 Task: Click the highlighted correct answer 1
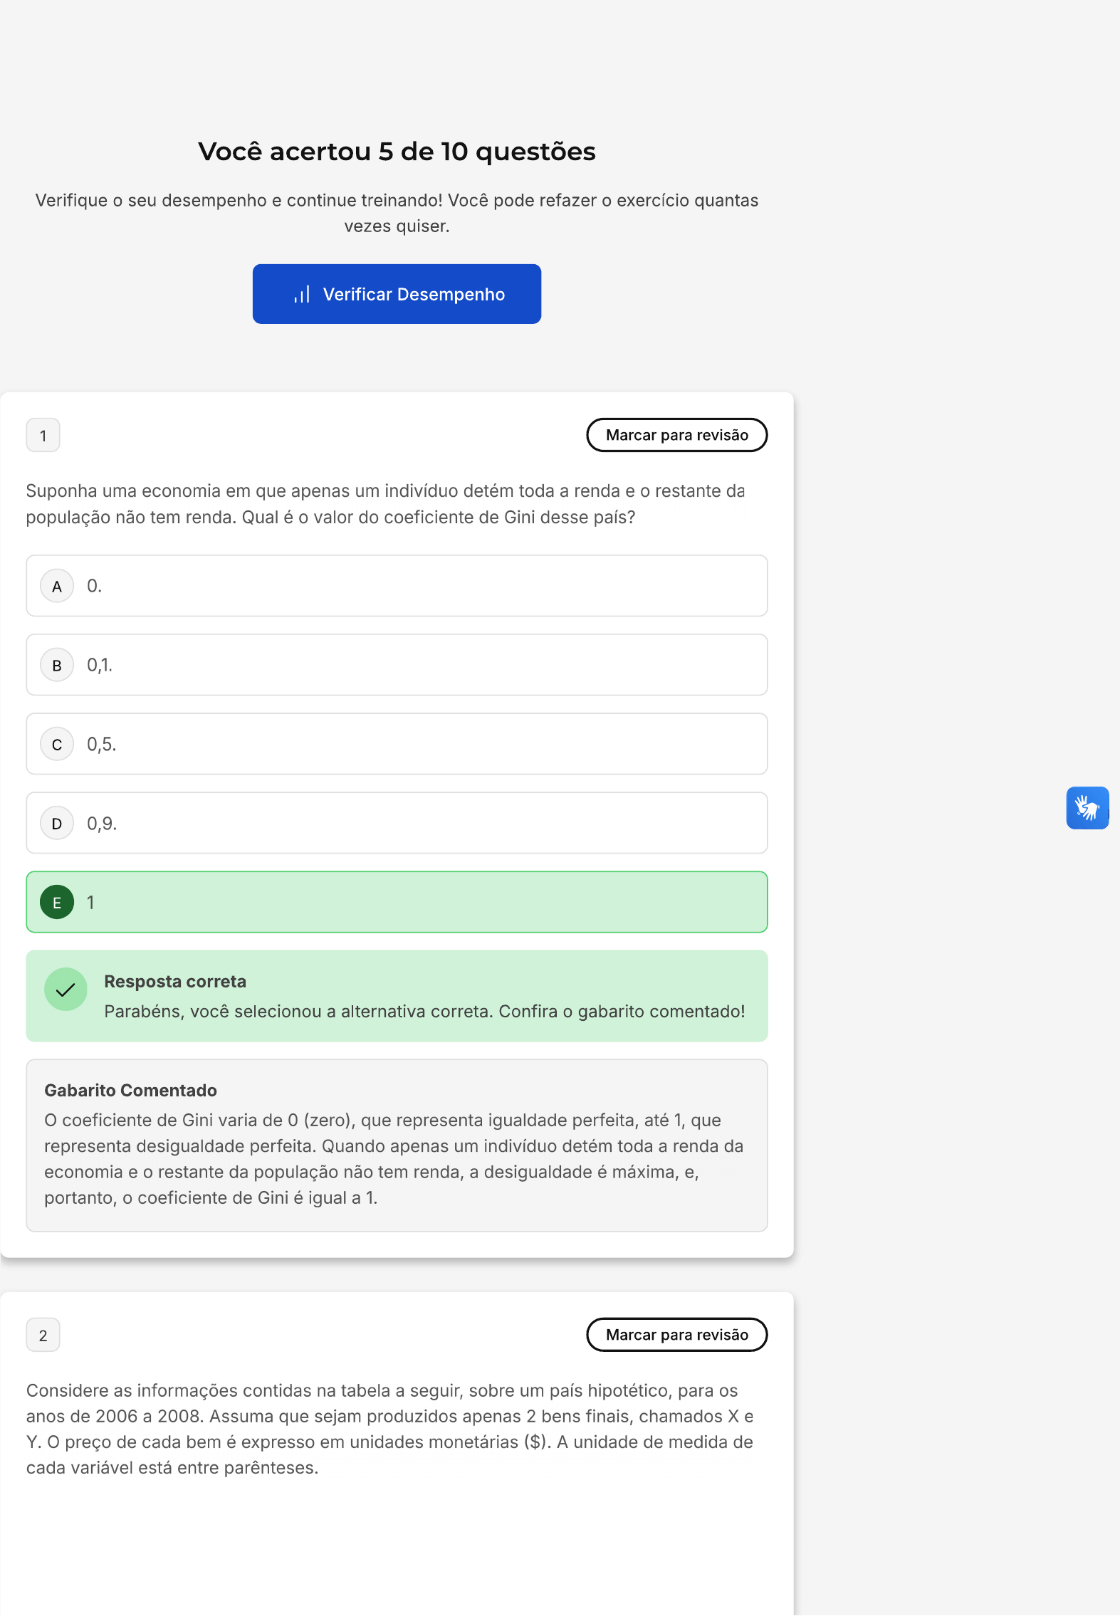click(397, 902)
